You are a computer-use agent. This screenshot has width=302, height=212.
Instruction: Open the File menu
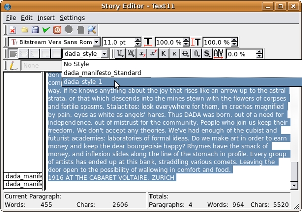pyautogui.click(x=11, y=18)
